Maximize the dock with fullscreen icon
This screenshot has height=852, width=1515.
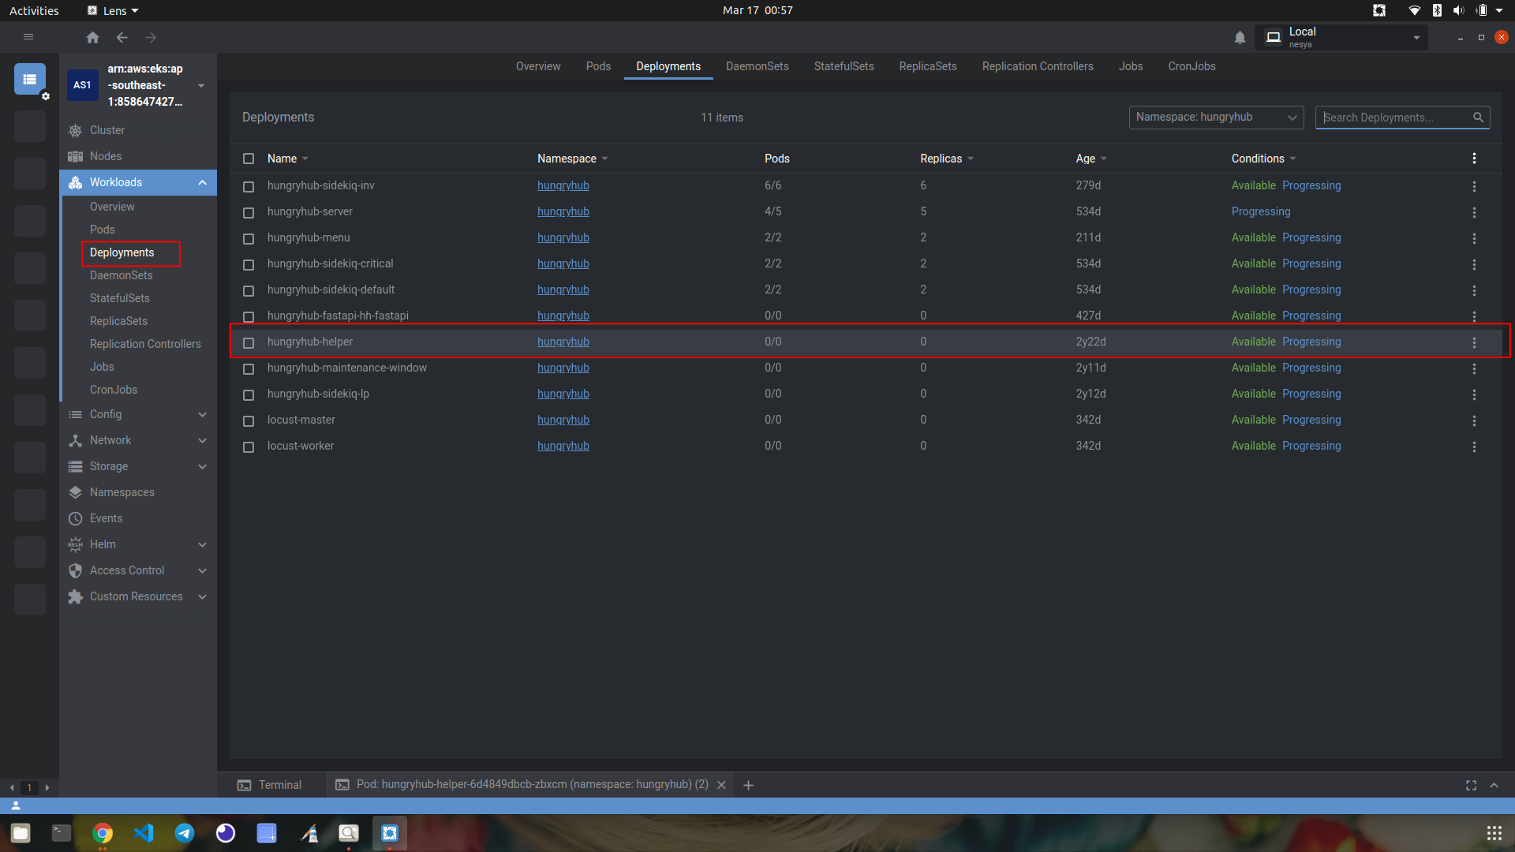point(1471,785)
